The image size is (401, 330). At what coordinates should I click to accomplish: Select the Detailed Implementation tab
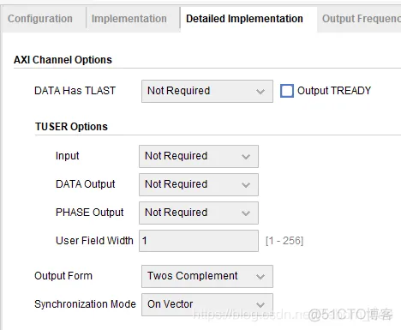tap(244, 19)
